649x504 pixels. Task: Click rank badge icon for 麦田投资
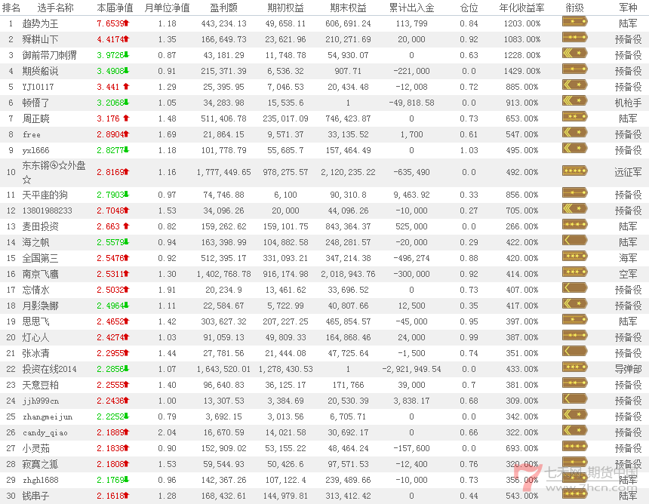[x=575, y=225]
